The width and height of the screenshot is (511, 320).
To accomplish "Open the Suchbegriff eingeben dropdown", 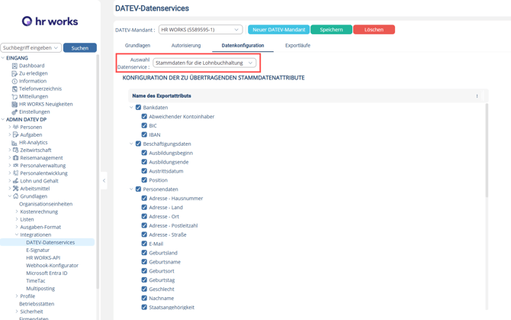I will pos(31,48).
